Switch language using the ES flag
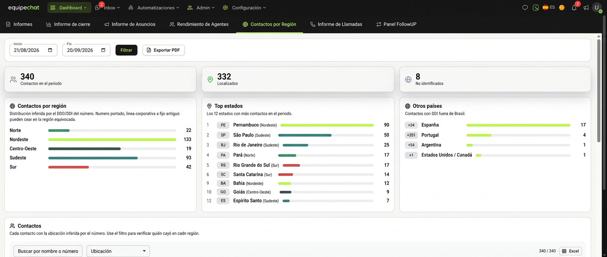Viewport: 607px width, 257px height. click(549, 7)
